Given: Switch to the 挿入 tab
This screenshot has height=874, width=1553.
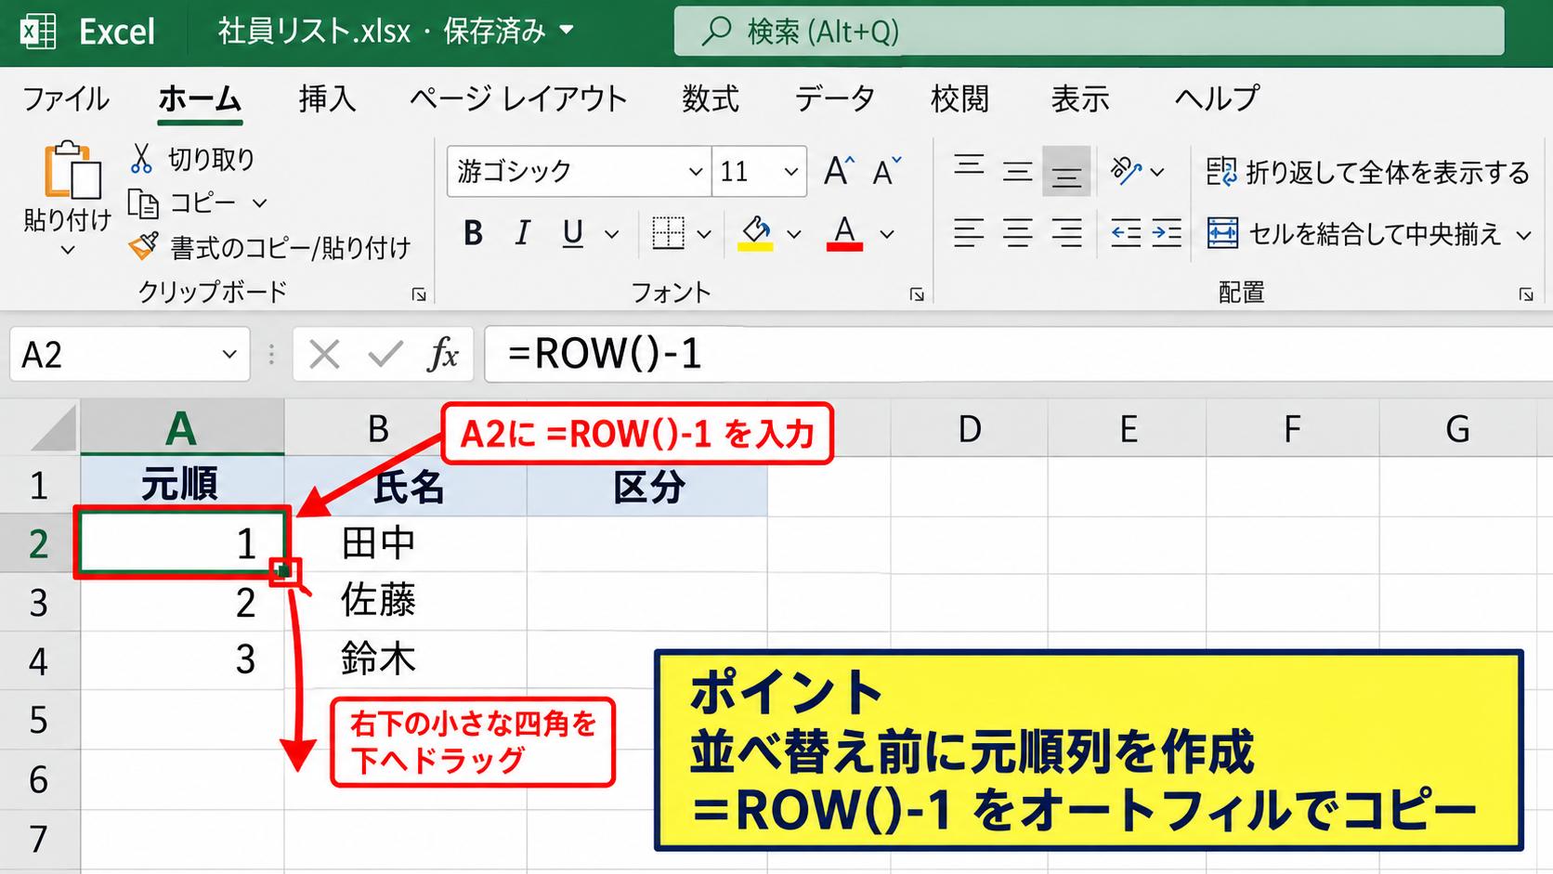Looking at the screenshot, I should click(x=327, y=98).
